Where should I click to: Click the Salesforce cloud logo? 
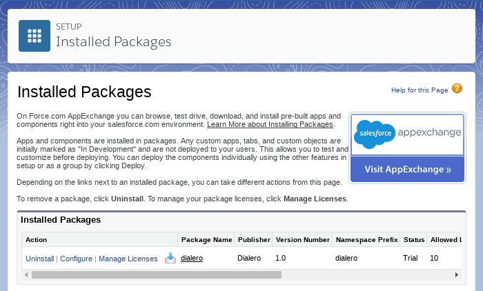(375, 134)
